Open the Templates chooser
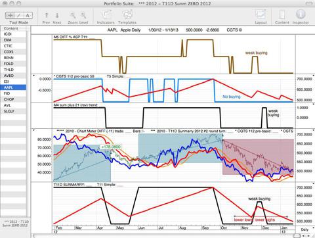The image size is (315, 238). 127,16
